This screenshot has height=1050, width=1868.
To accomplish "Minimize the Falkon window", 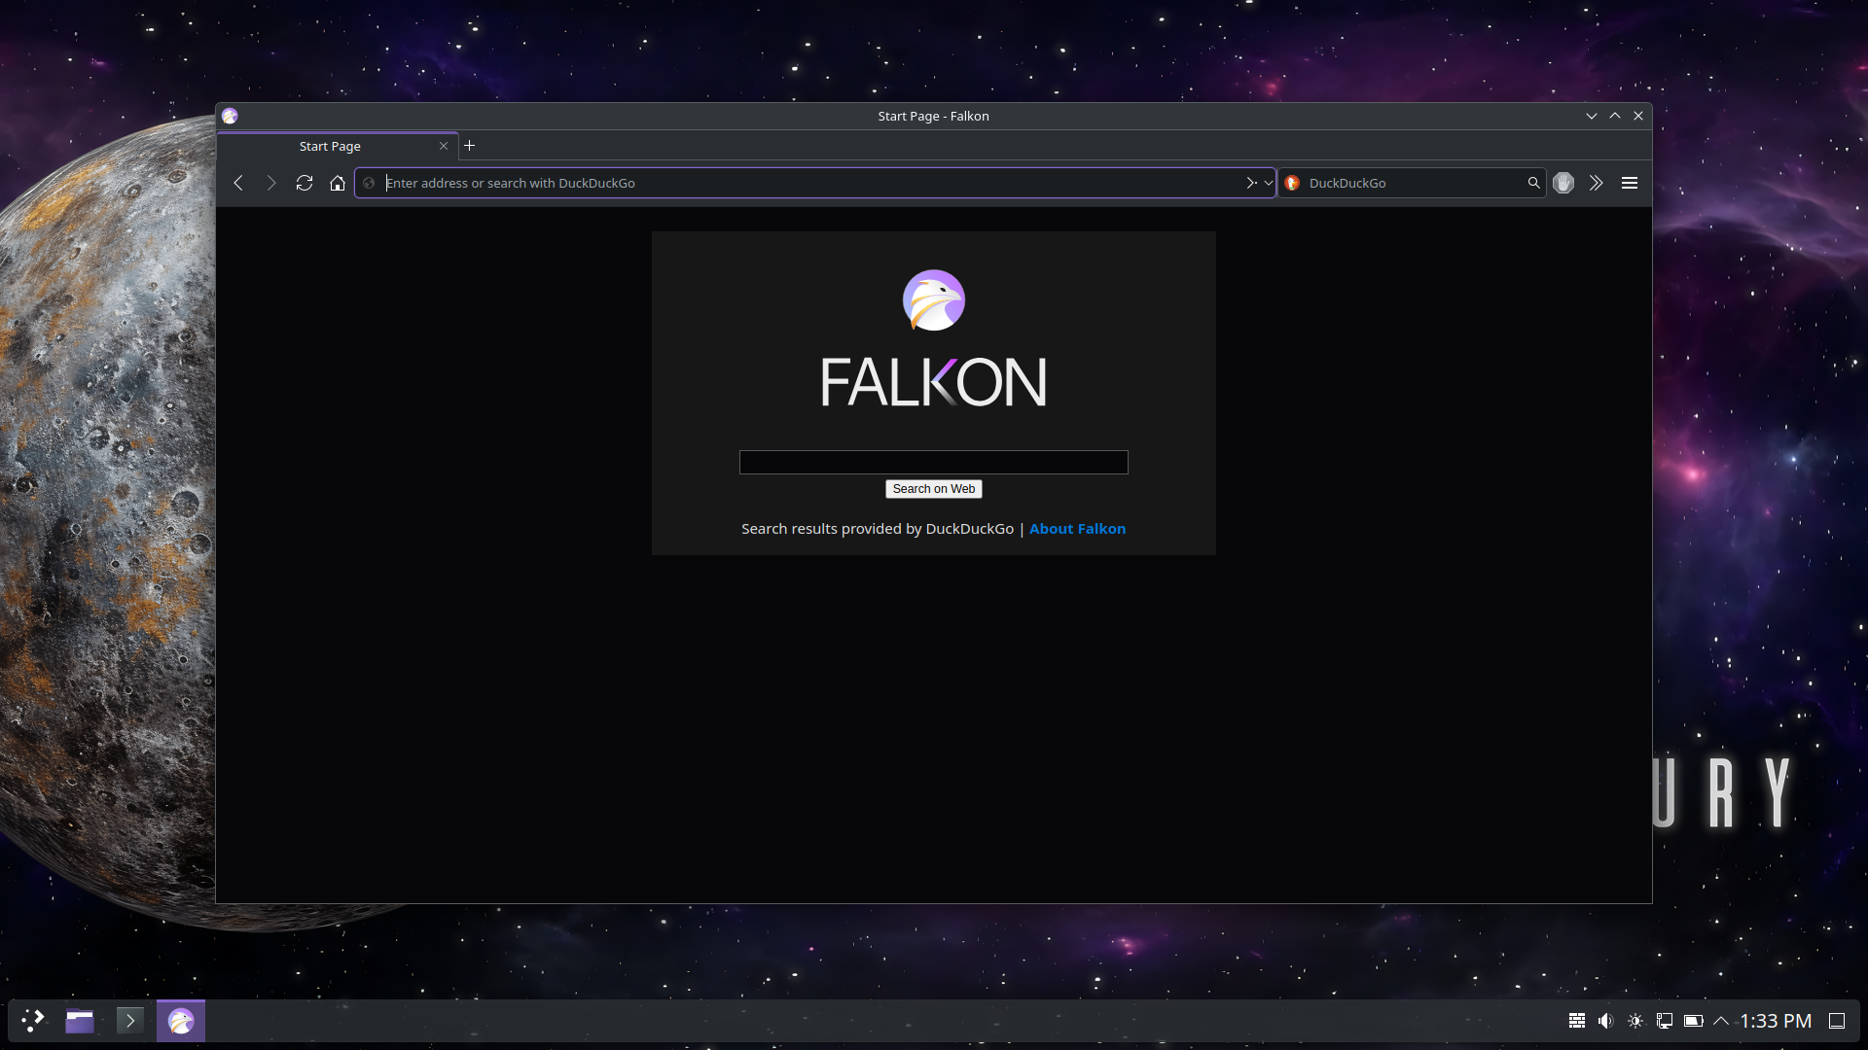I will click(1592, 116).
